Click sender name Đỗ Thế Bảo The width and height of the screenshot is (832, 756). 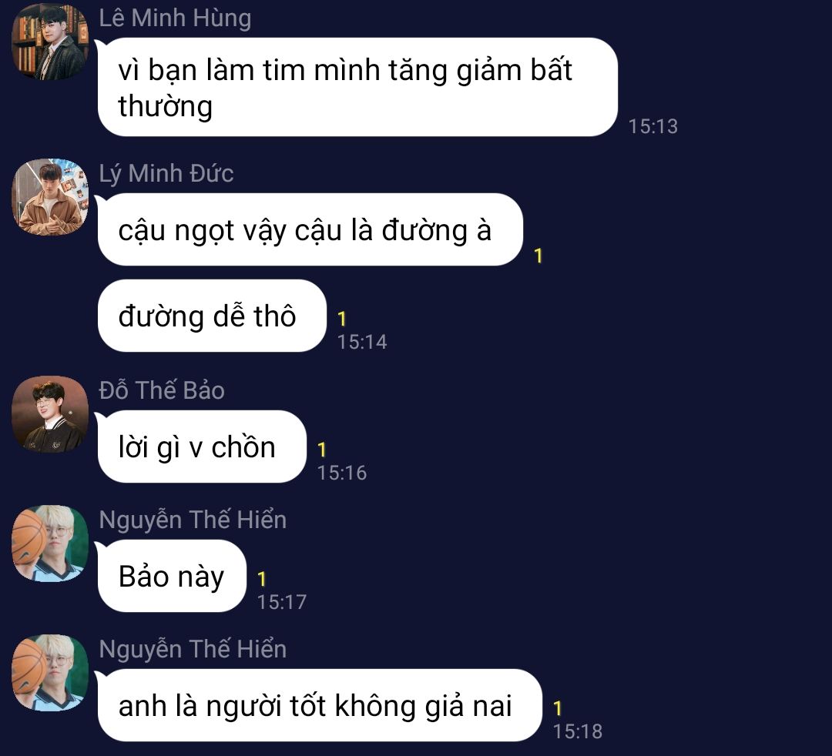click(x=162, y=390)
